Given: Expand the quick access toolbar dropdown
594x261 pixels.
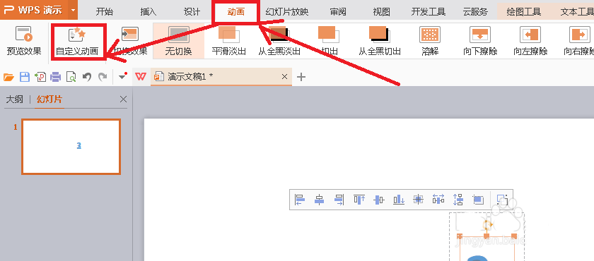Looking at the screenshot, I should click(122, 76).
